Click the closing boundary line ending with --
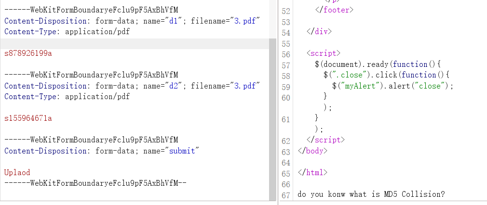The height and width of the screenshot is (205, 487). [95, 183]
